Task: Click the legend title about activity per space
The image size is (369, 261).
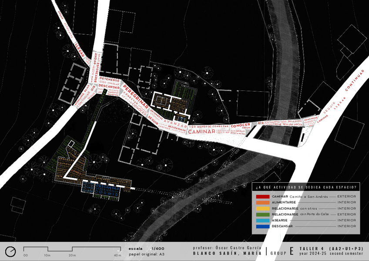Action: point(306,187)
